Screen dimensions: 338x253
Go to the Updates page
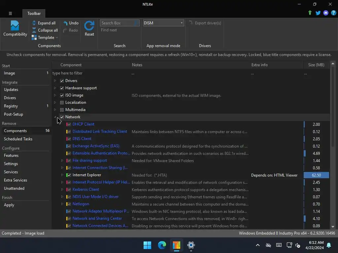click(26, 90)
